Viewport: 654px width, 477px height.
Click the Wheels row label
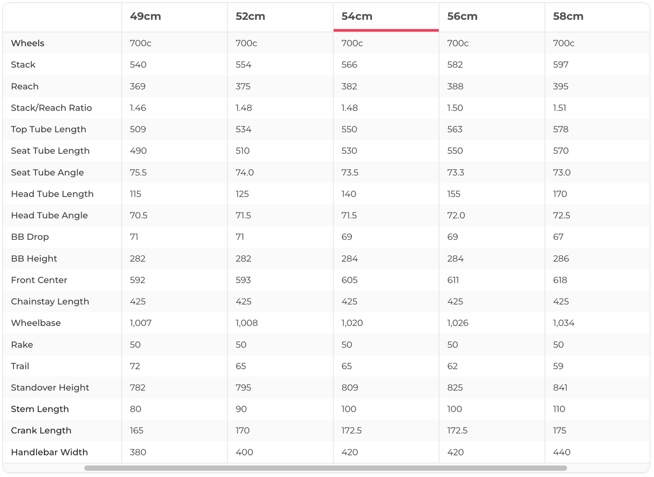point(27,43)
